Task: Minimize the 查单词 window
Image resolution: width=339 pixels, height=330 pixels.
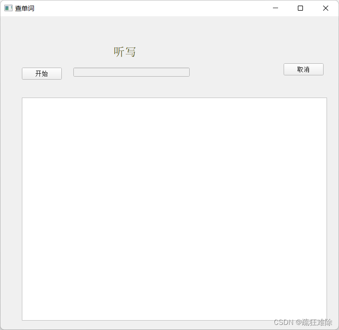Action: point(275,8)
